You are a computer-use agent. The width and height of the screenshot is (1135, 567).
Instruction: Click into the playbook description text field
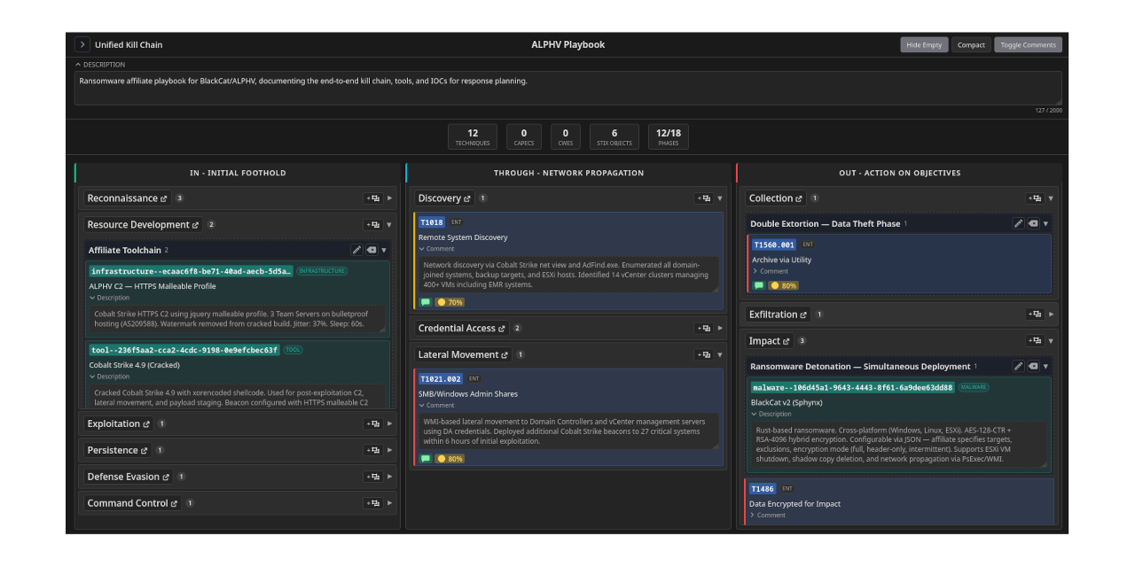(567, 88)
